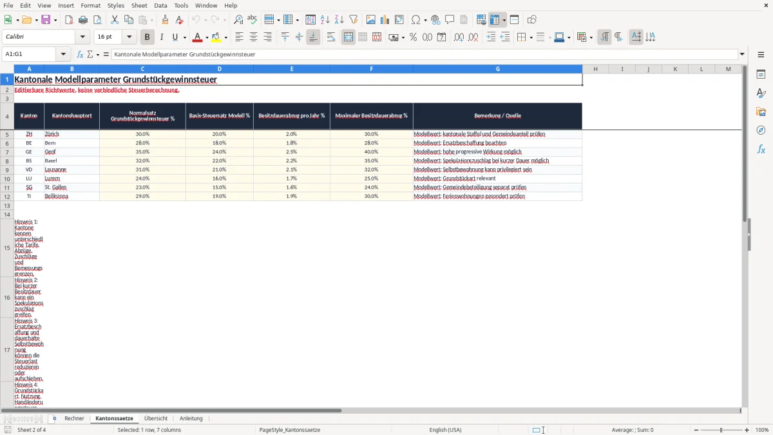Toggle Align Bottom vertical alignment
The width and height of the screenshot is (773, 435).
click(313, 37)
